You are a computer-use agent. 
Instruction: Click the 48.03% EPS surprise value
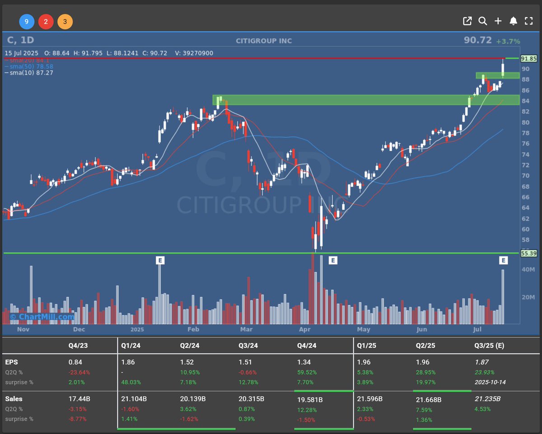click(x=131, y=383)
